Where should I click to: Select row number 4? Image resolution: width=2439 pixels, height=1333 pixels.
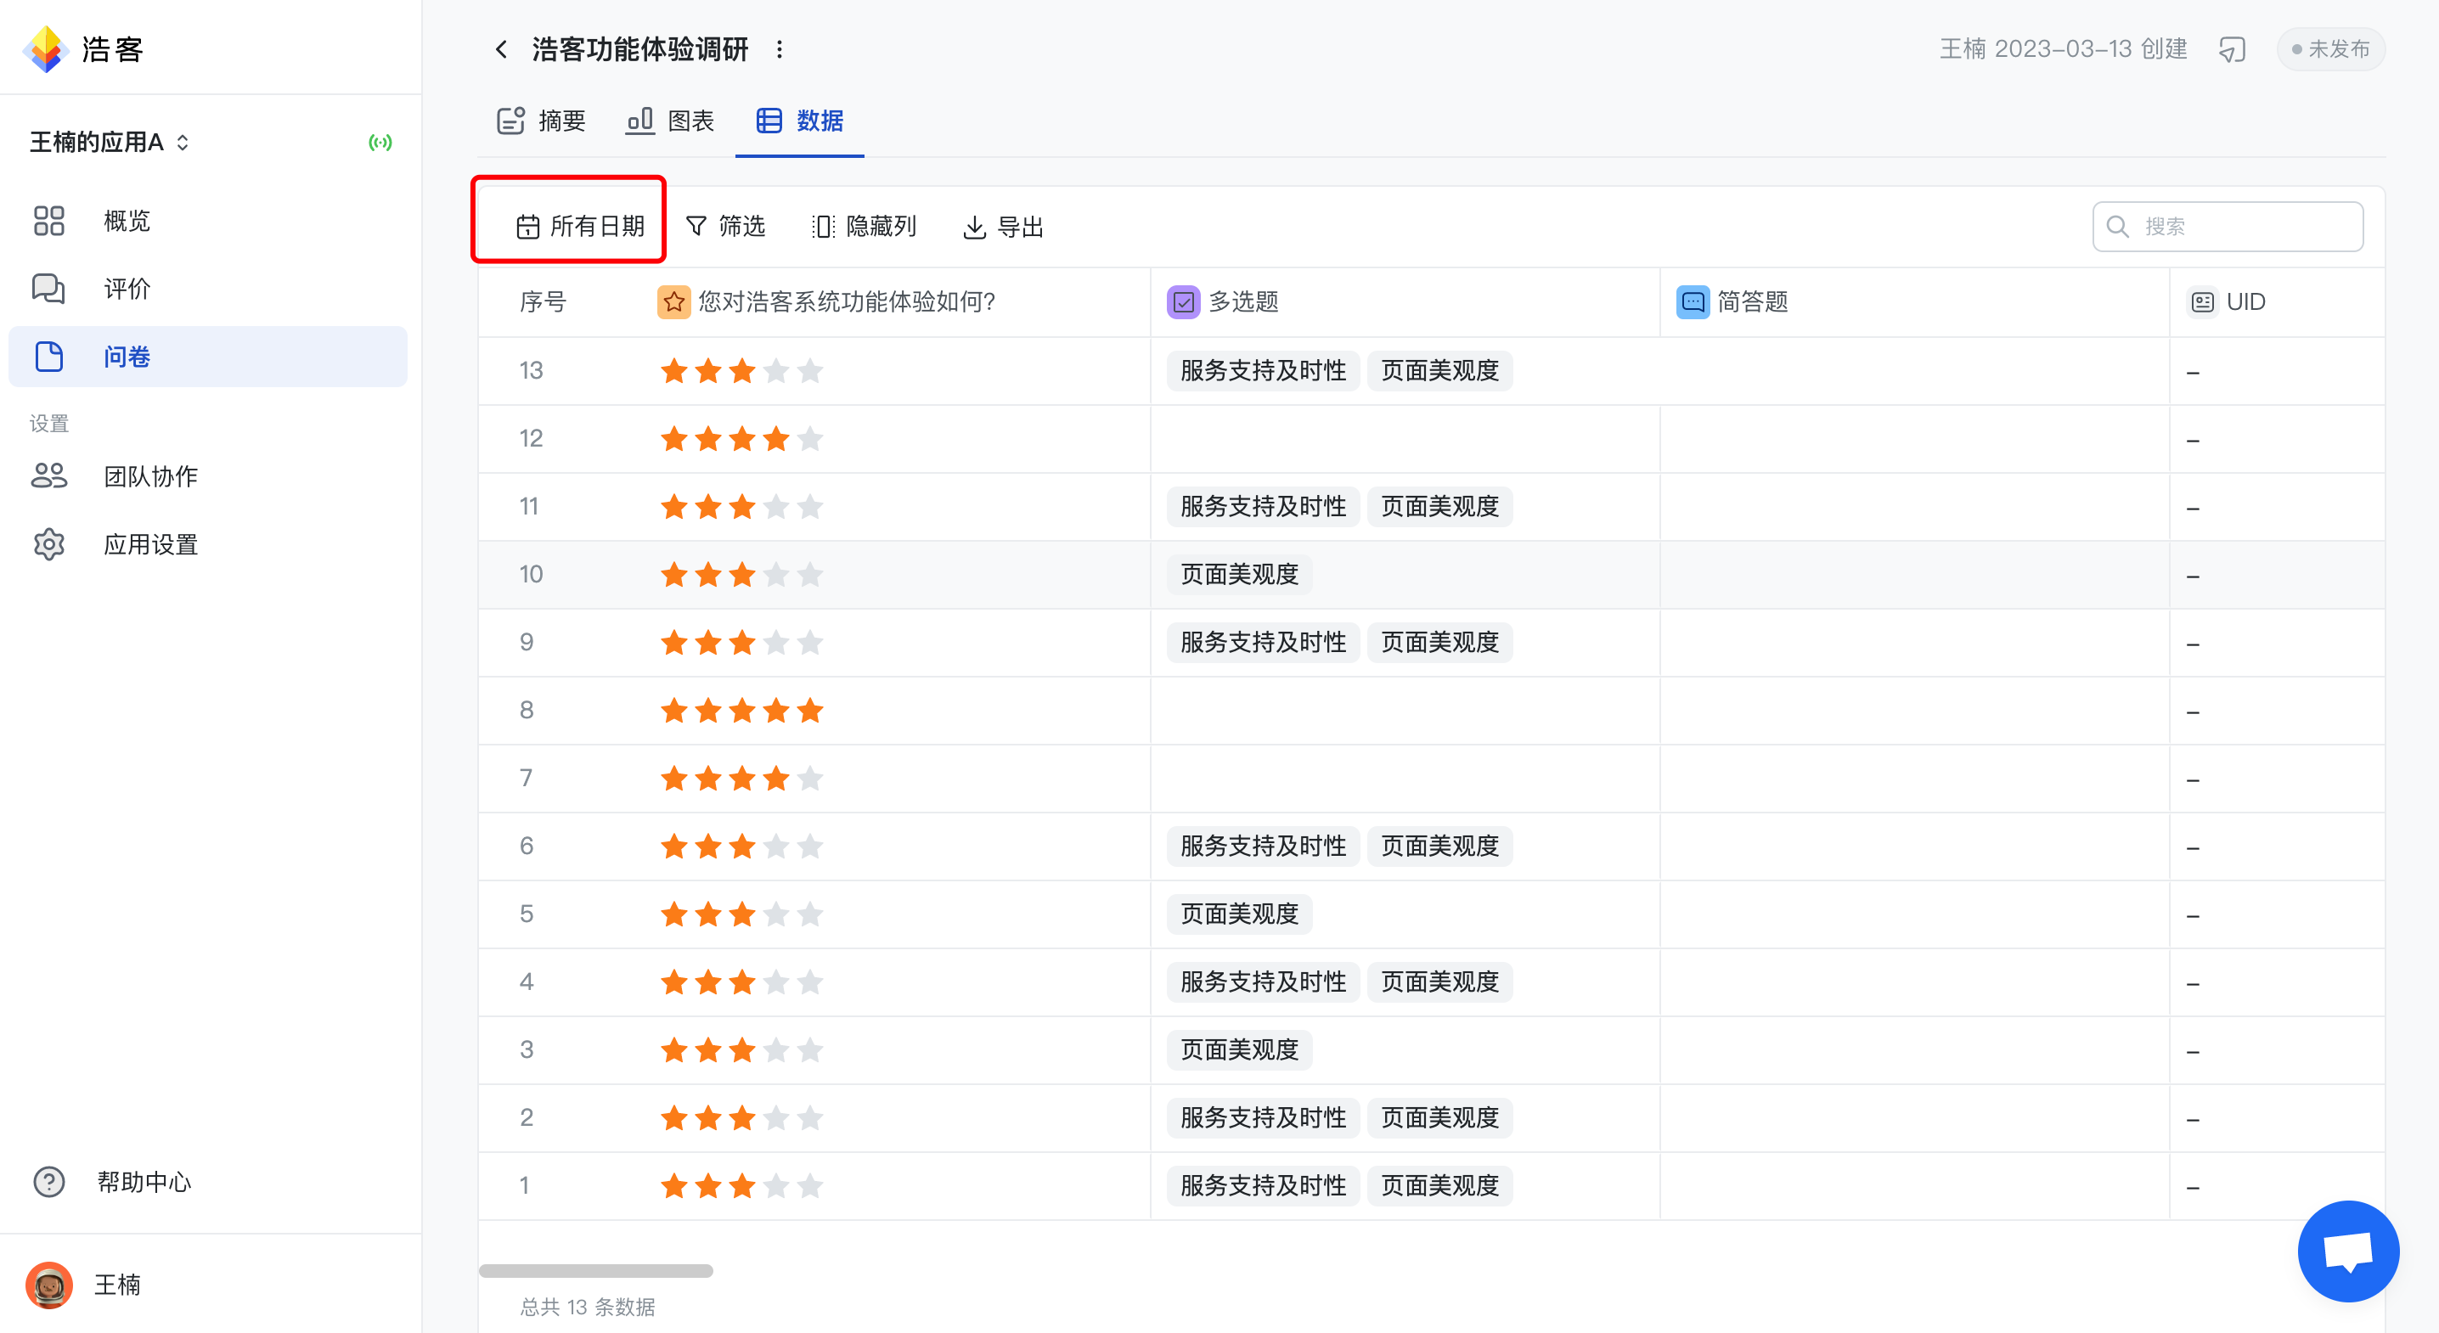pos(527,981)
